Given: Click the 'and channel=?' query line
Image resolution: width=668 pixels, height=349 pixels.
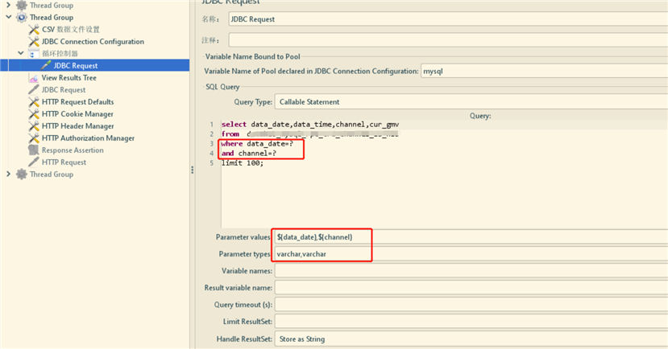Looking at the screenshot, I should (249, 153).
